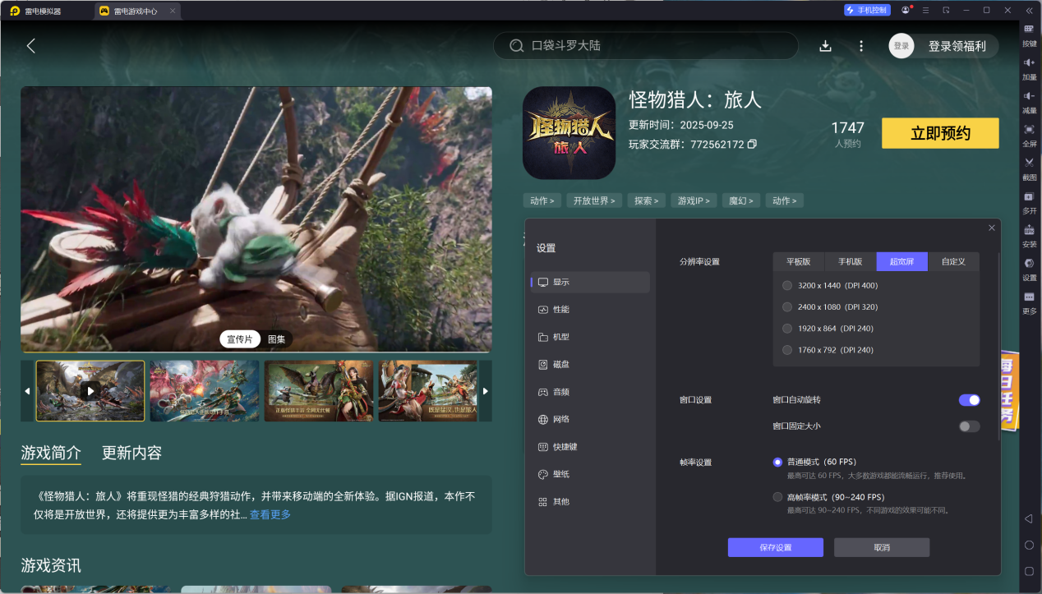Click the 登录 avatar circle
This screenshot has width=1042, height=594.
[x=901, y=46]
